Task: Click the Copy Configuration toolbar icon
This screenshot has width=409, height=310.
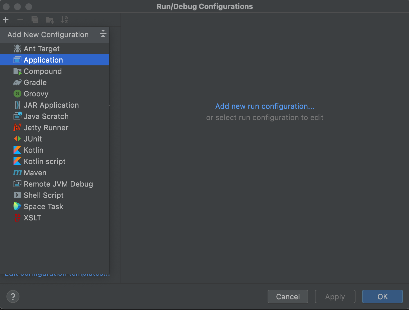Action: [x=35, y=20]
